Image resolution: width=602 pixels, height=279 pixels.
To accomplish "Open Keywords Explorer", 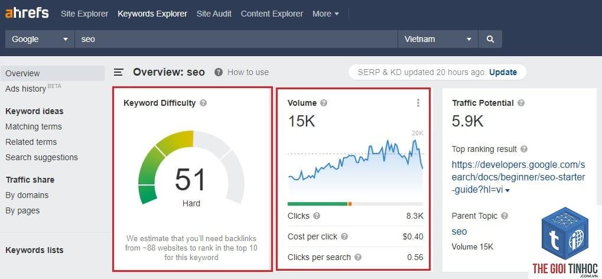I will click(x=152, y=14).
